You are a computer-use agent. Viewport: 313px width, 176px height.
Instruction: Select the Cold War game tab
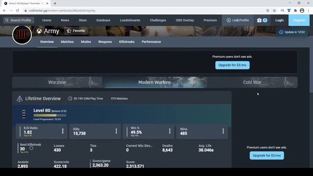[x=252, y=82]
